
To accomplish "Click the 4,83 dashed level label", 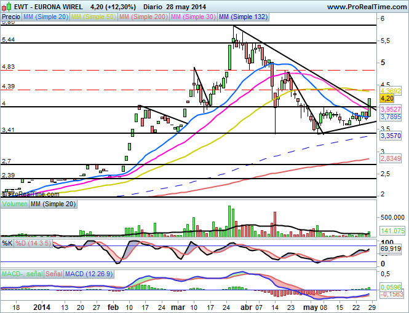I will pos(8,67).
